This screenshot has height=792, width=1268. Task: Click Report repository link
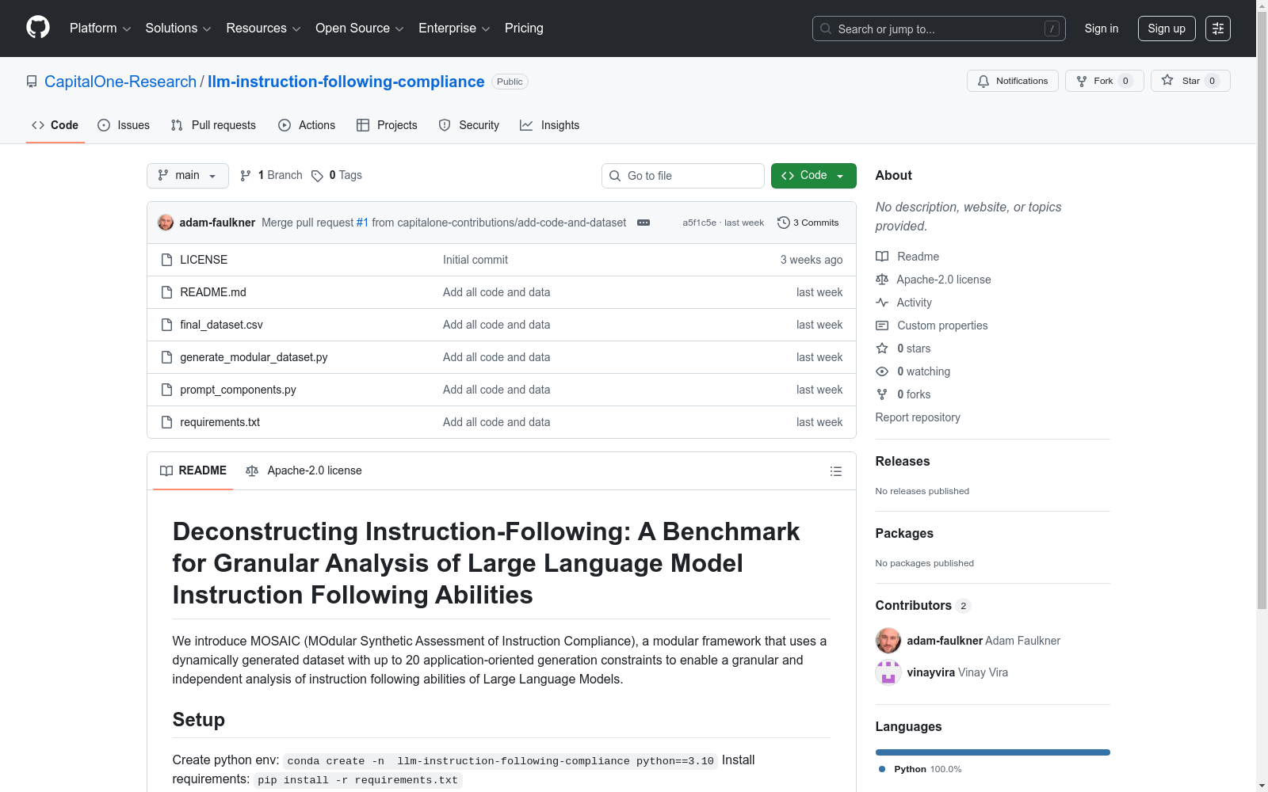click(x=918, y=417)
